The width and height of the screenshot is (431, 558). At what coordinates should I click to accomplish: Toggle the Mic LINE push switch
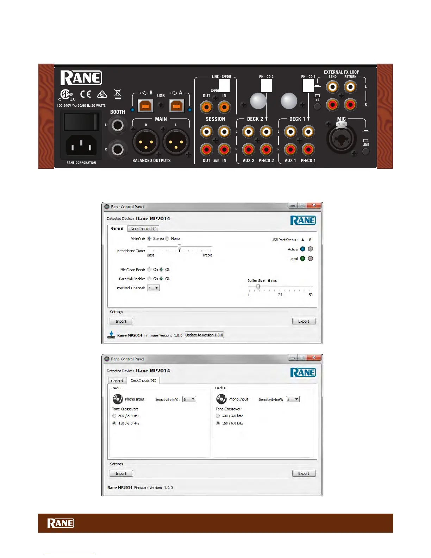[x=366, y=152]
